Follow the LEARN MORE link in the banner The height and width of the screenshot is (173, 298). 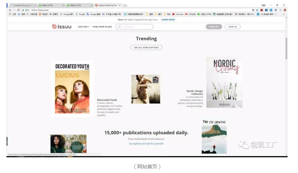click(x=168, y=20)
